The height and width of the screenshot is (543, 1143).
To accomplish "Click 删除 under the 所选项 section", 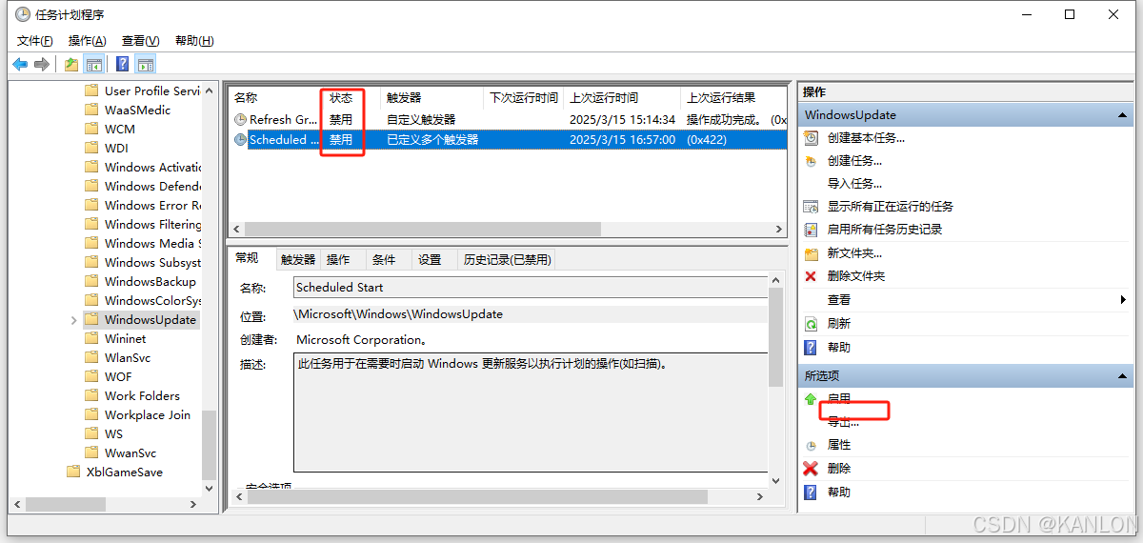I will (x=838, y=468).
